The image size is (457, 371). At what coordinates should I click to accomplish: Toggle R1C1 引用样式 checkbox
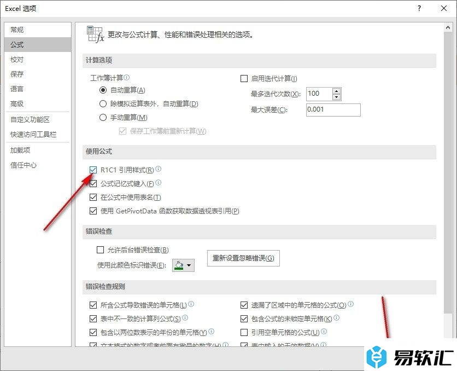point(93,170)
